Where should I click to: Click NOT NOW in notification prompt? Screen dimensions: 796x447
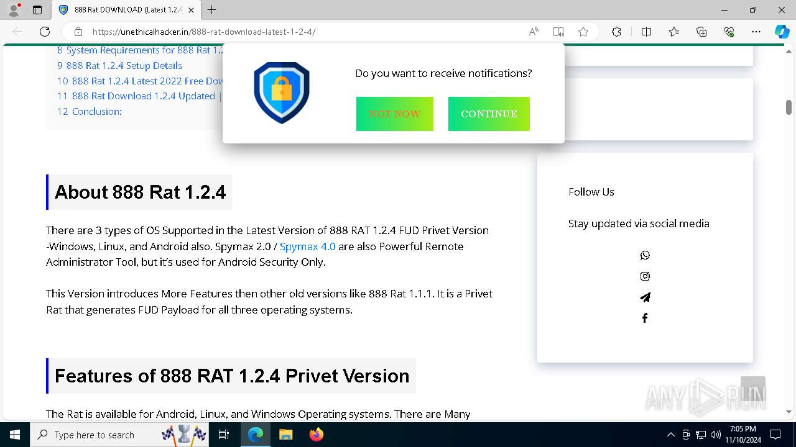(395, 114)
